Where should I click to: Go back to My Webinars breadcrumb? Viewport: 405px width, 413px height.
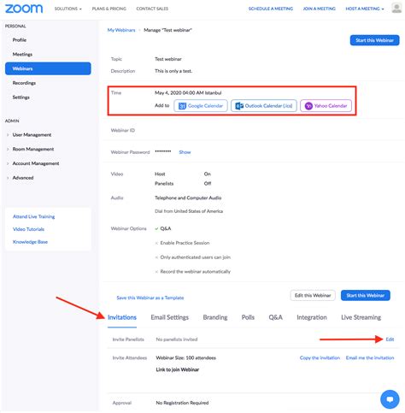pos(121,30)
